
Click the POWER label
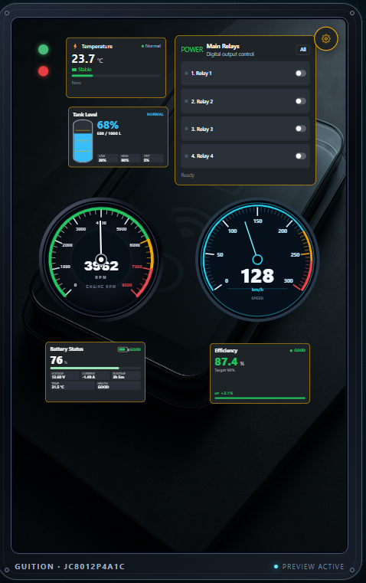[192, 50]
